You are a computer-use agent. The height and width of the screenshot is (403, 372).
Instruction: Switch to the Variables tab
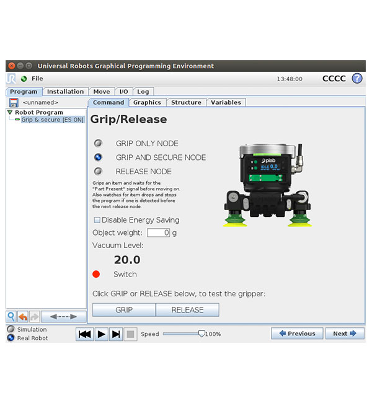pos(226,102)
